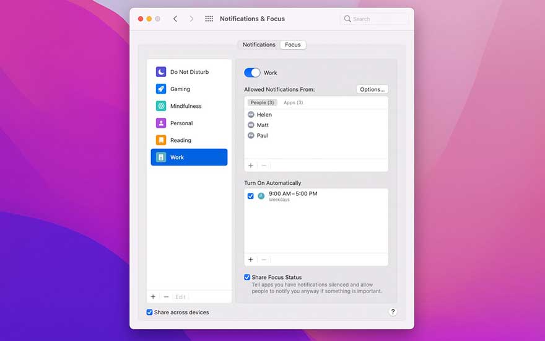Click the Do Not Disturb moon icon
Image resolution: width=545 pixels, height=341 pixels.
click(x=160, y=72)
